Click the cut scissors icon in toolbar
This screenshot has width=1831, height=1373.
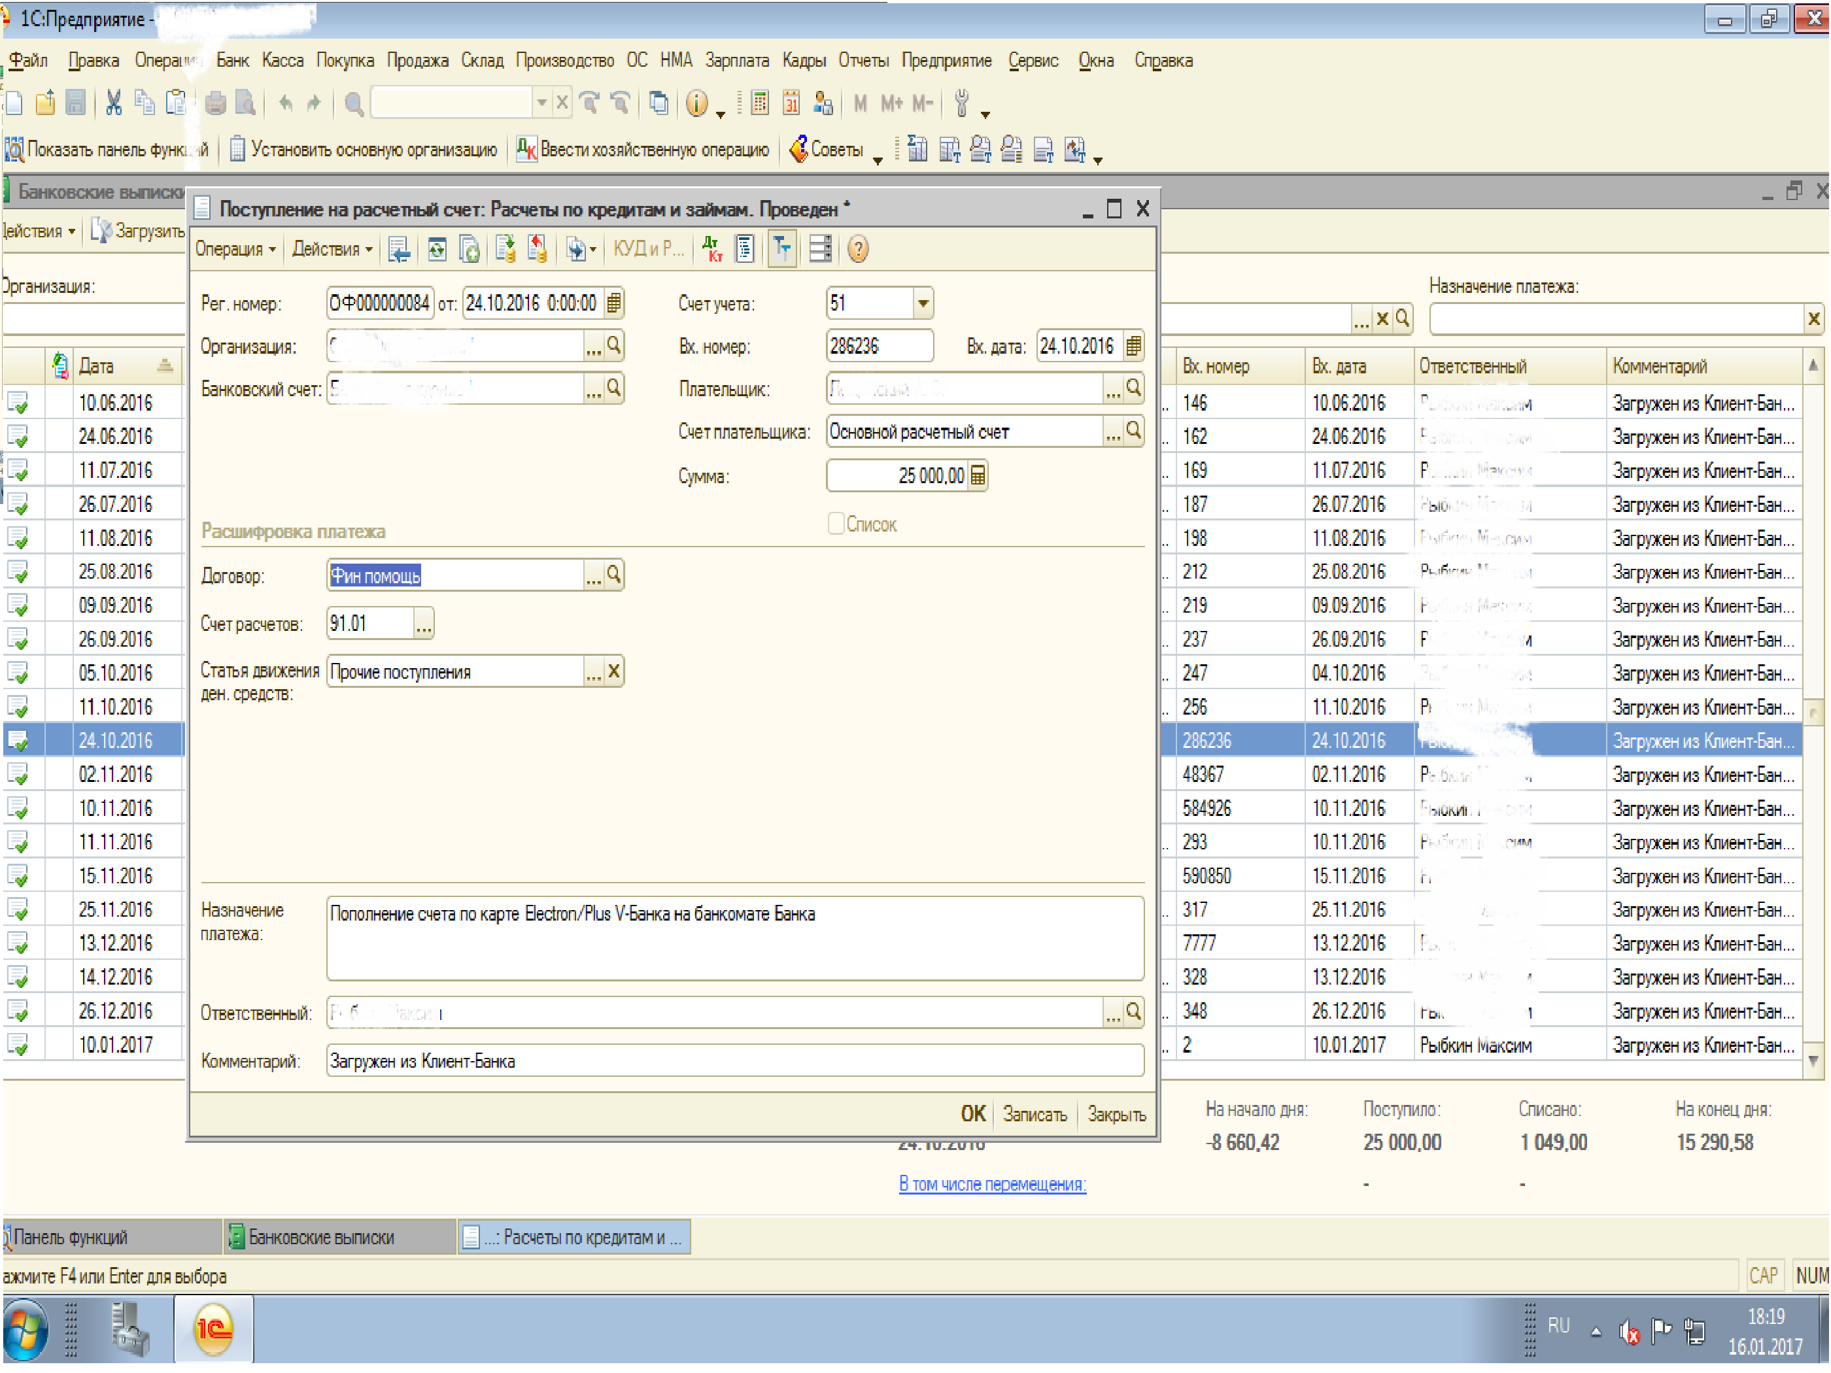click(113, 103)
